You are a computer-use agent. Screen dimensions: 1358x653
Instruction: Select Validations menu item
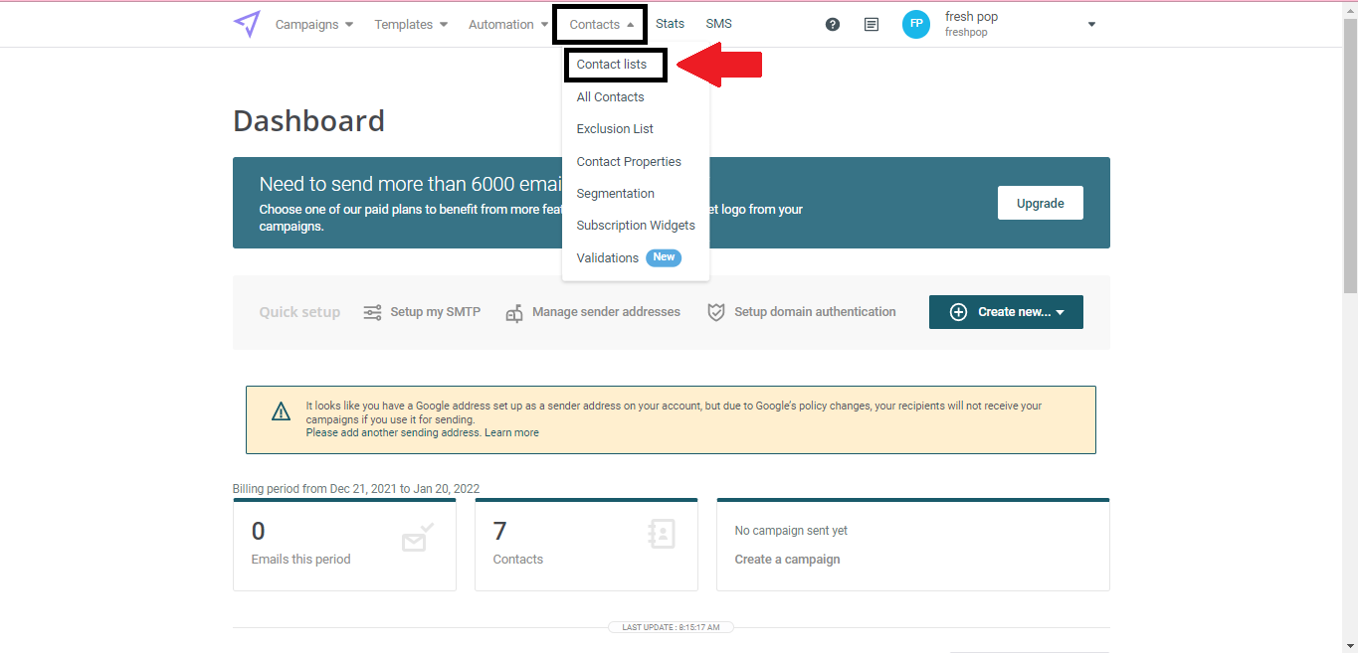[608, 258]
